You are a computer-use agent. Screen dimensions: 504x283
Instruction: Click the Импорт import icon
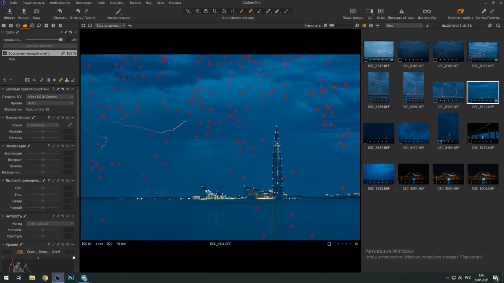pos(9,11)
